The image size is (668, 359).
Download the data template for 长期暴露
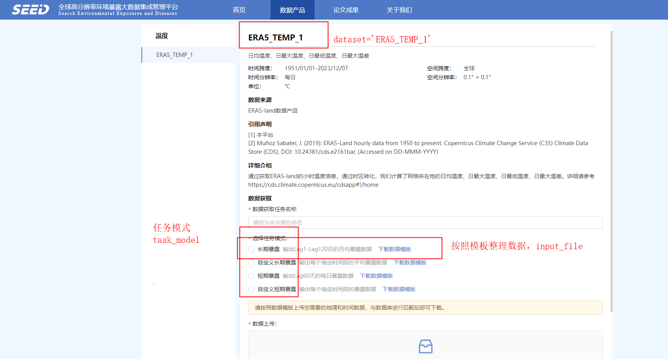tap(395, 249)
